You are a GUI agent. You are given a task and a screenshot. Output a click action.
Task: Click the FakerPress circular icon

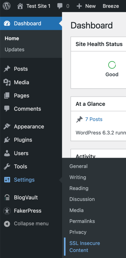tap(7, 211)
